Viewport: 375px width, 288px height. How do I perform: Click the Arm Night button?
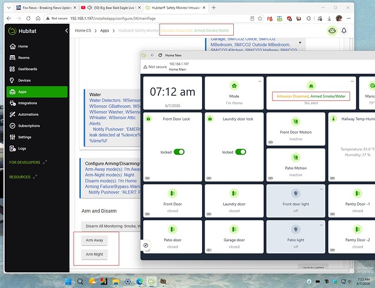(x=94, y=254)
